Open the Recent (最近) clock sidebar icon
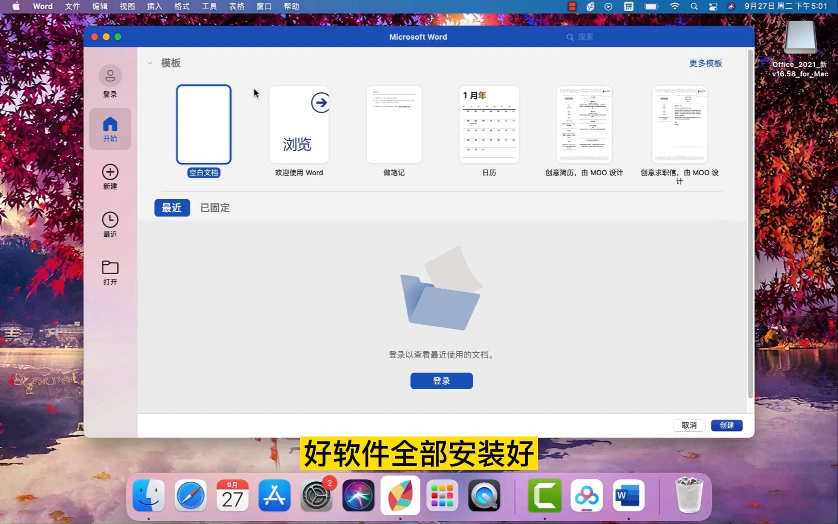 pos(110,225)
